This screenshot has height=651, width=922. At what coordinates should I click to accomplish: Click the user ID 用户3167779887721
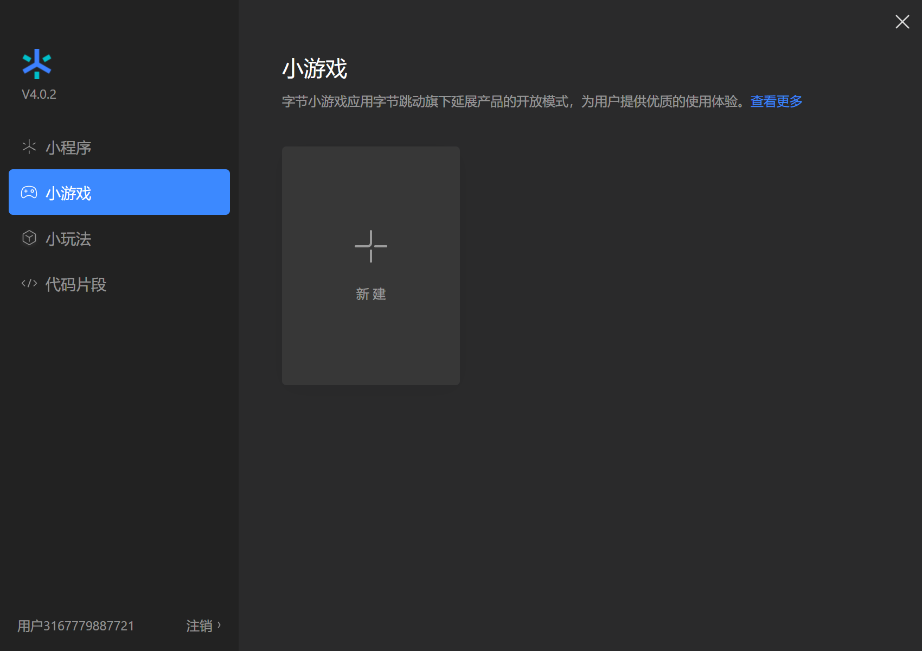pos(75,626)
